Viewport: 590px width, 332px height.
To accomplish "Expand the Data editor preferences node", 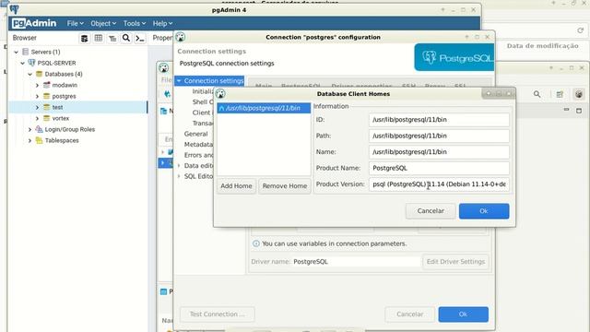I will click(179, 166).
